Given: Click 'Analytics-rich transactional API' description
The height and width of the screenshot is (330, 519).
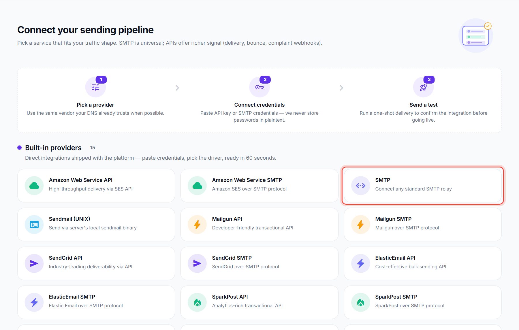Looking at the screenshot, I should click(x=247, y=306).
